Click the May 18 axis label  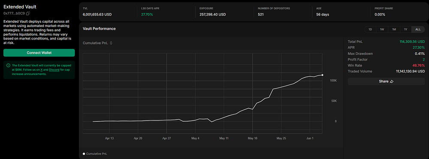253,138
